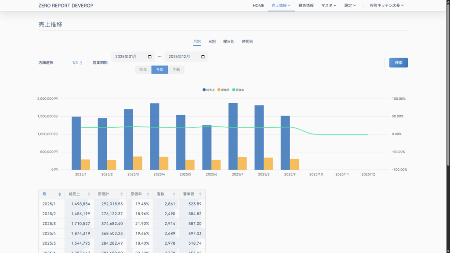Click calendar icon in 2025年12月 end date
This screenshot has width=450, height=253.
[x=203, y=57]
